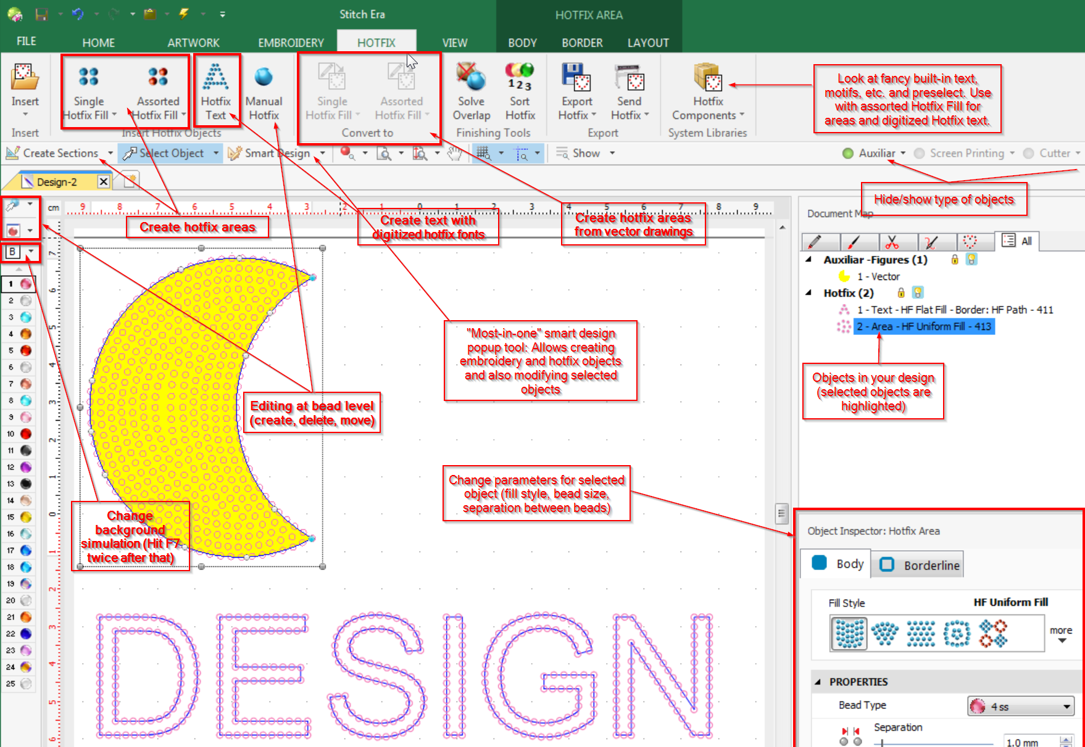Choose the spiral contour fill style

pyautogui.click(x=957, y=634)
